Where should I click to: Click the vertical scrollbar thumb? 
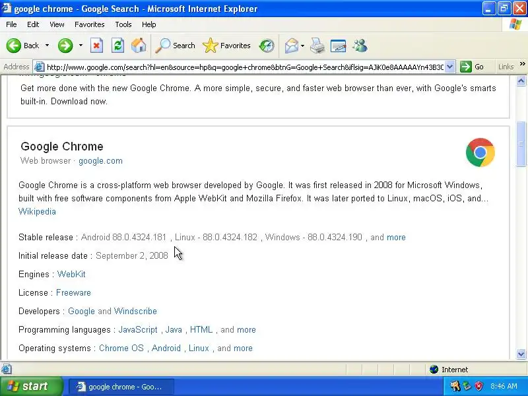(521, 144)
